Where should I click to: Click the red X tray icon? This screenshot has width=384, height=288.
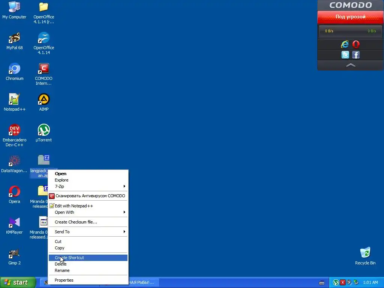coord(343,283)
